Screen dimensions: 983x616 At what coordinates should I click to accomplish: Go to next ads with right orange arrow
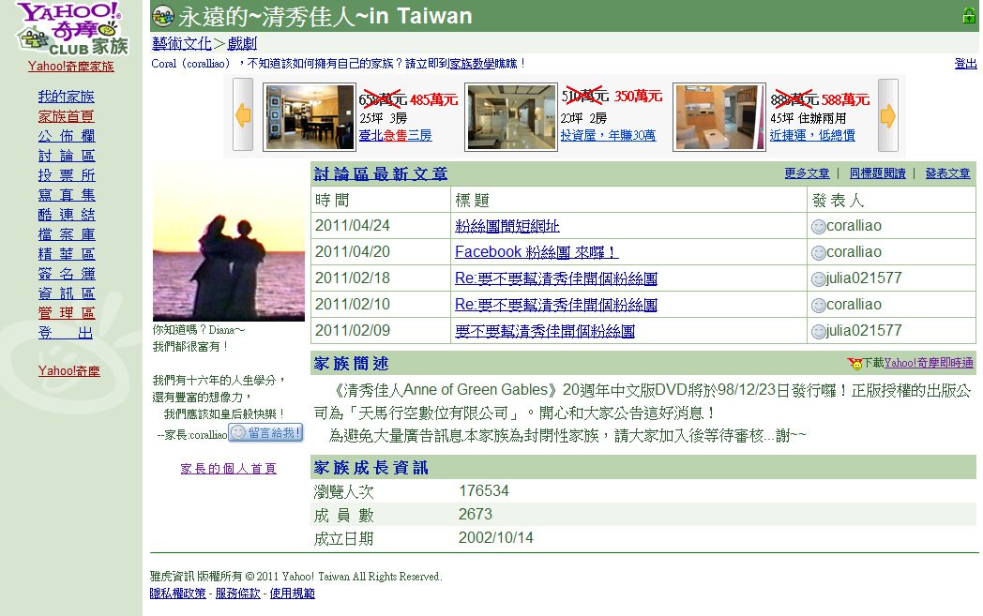click(x=887, y=115)
